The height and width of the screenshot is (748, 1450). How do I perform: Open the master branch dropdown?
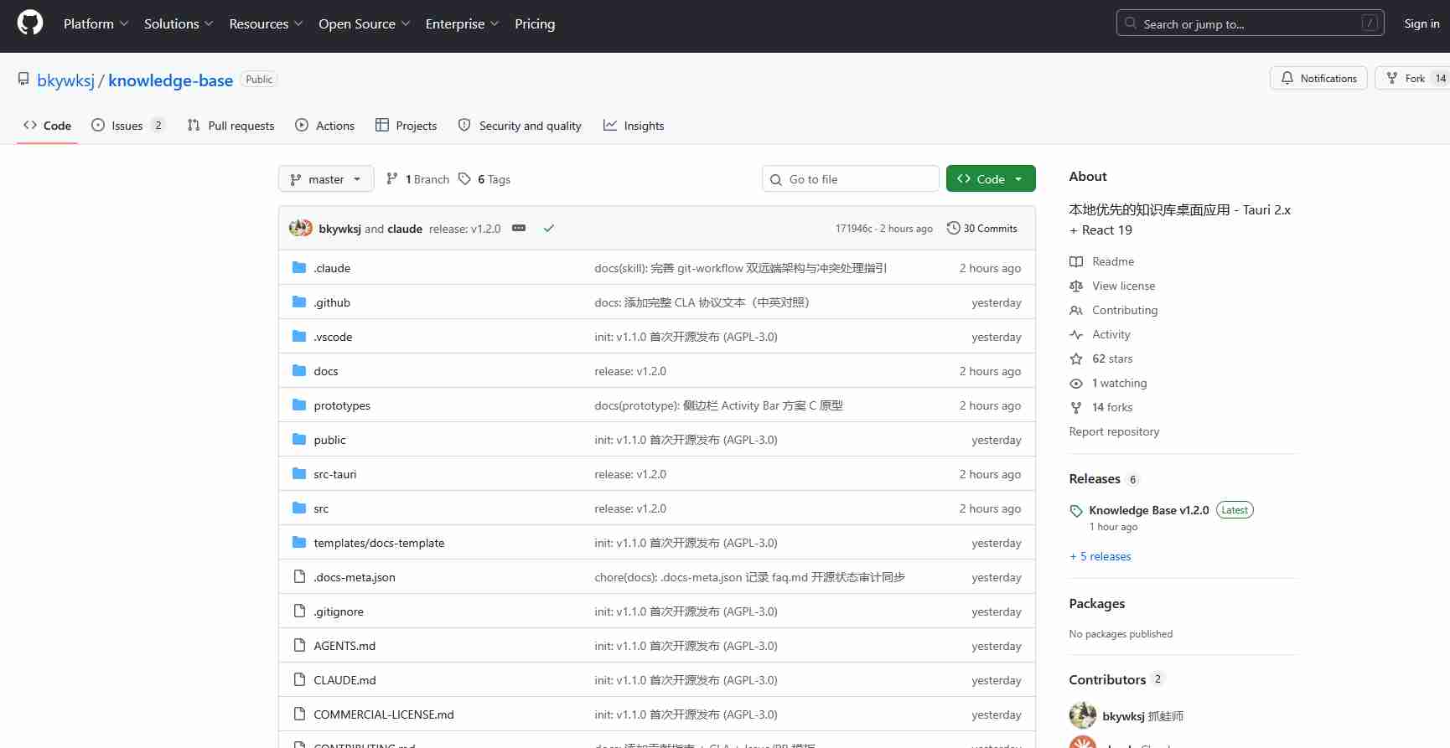pos(325,179)
